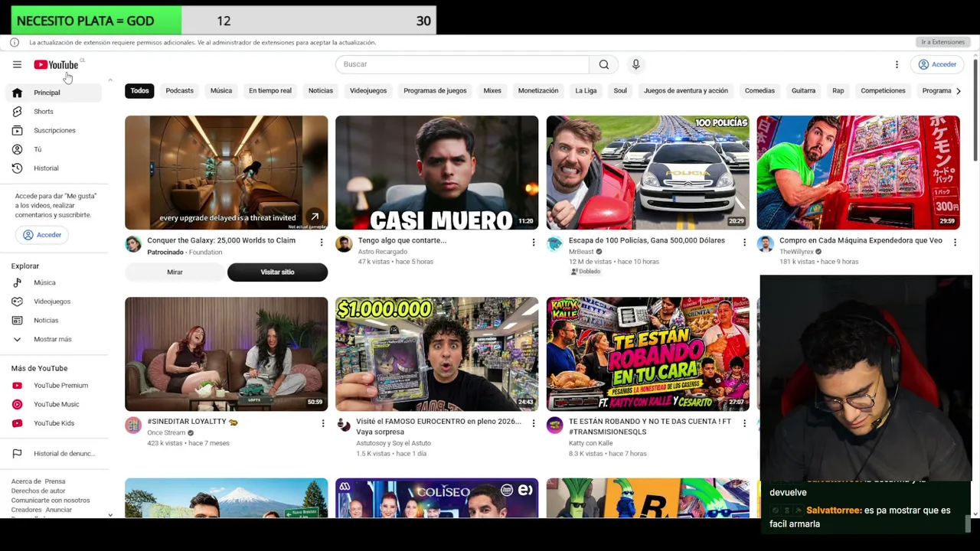The height and width of the screenshot is (551, 980).
Task: Open options menu for EUROCENTRO video
Action: [x=533, y=423]
